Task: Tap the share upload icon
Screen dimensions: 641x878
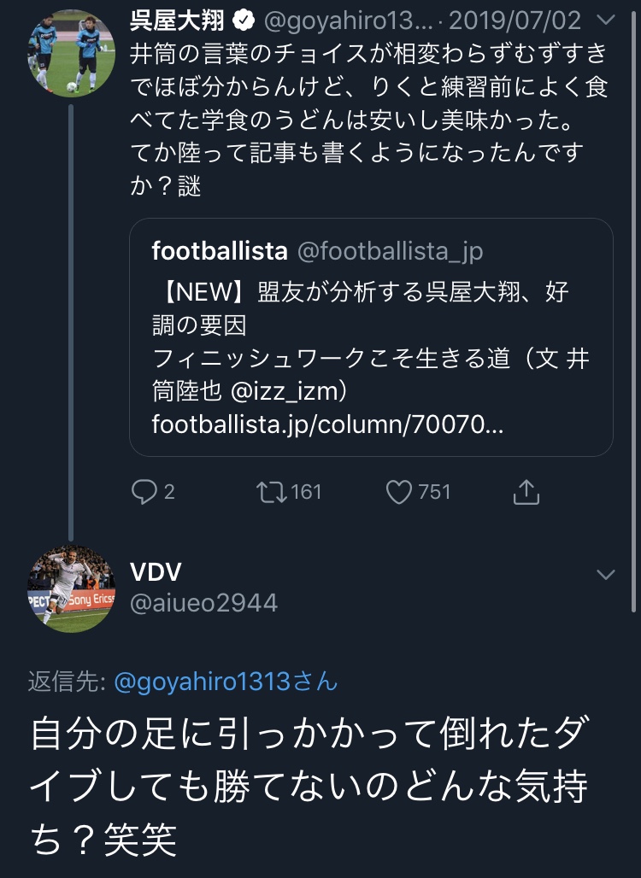Action: click(526, 491)
